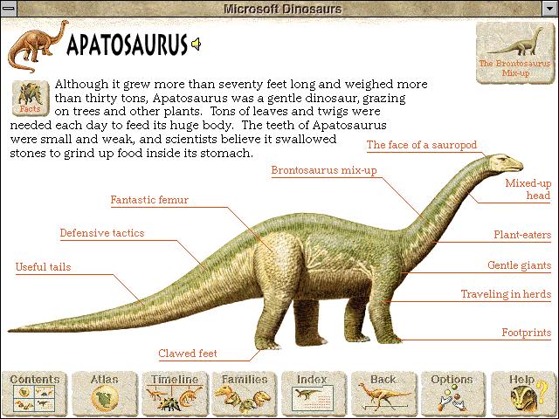Click the small Apatosaurus icon beside the title
This screenshot has height=419, width=559.
(38, 46)
